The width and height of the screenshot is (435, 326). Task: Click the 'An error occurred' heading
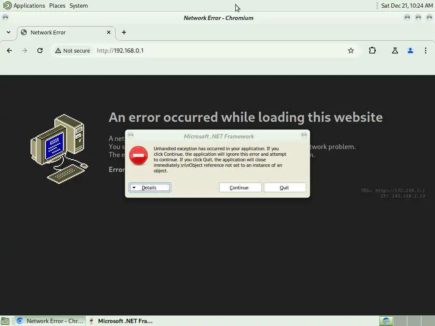[x=246, y=117]
